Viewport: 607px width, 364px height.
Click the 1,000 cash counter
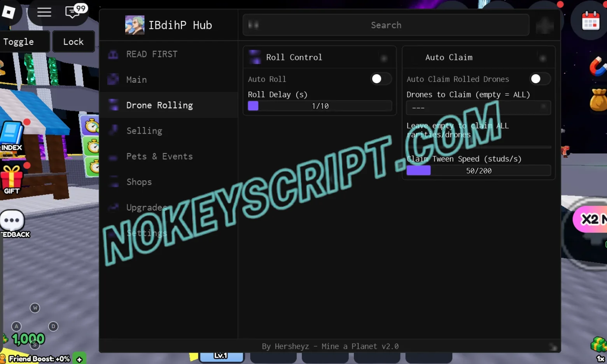(28, 339)
